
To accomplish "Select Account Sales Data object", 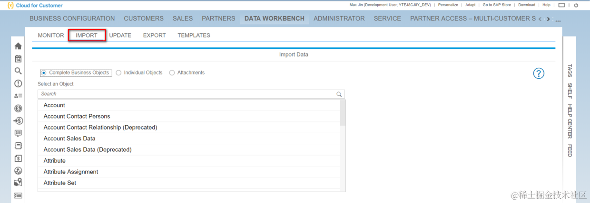I will tap(189, 138).
